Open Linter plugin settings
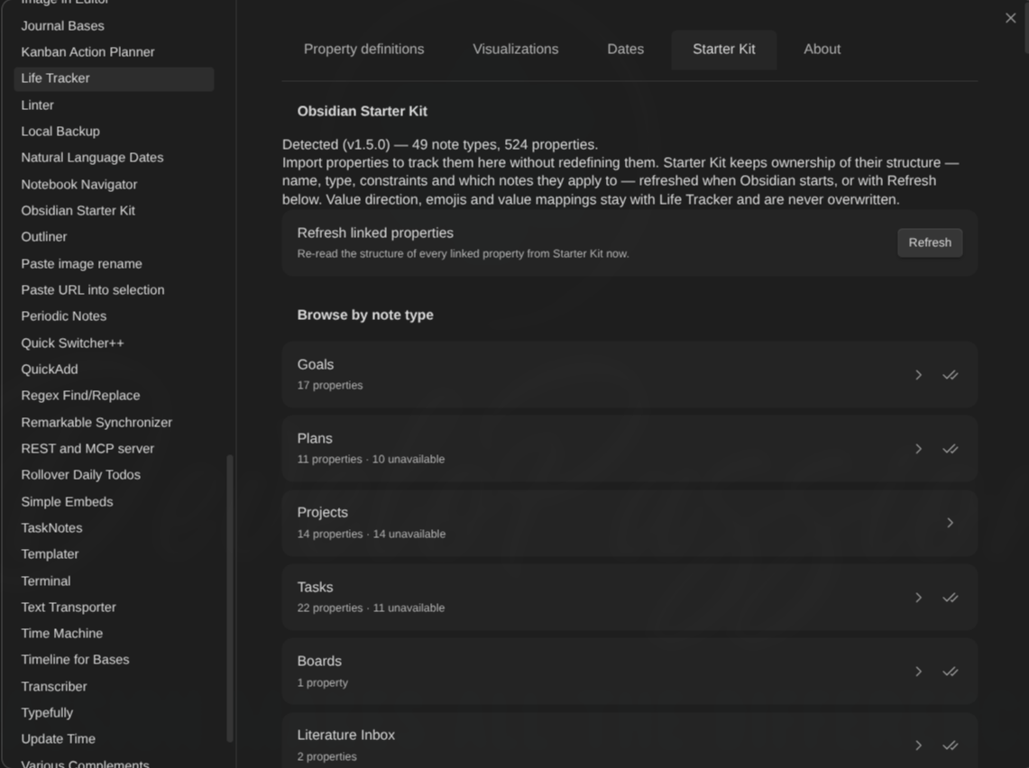Image resolution: width=1029 pixels, height=768 pixels. click(114, 105)
